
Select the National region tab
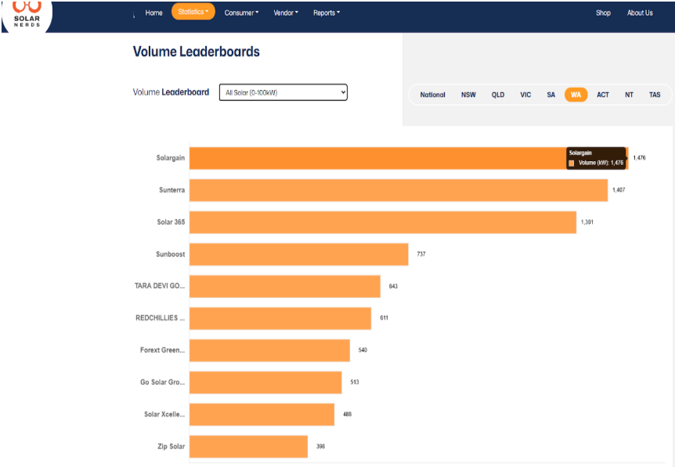tap(432, 95)
